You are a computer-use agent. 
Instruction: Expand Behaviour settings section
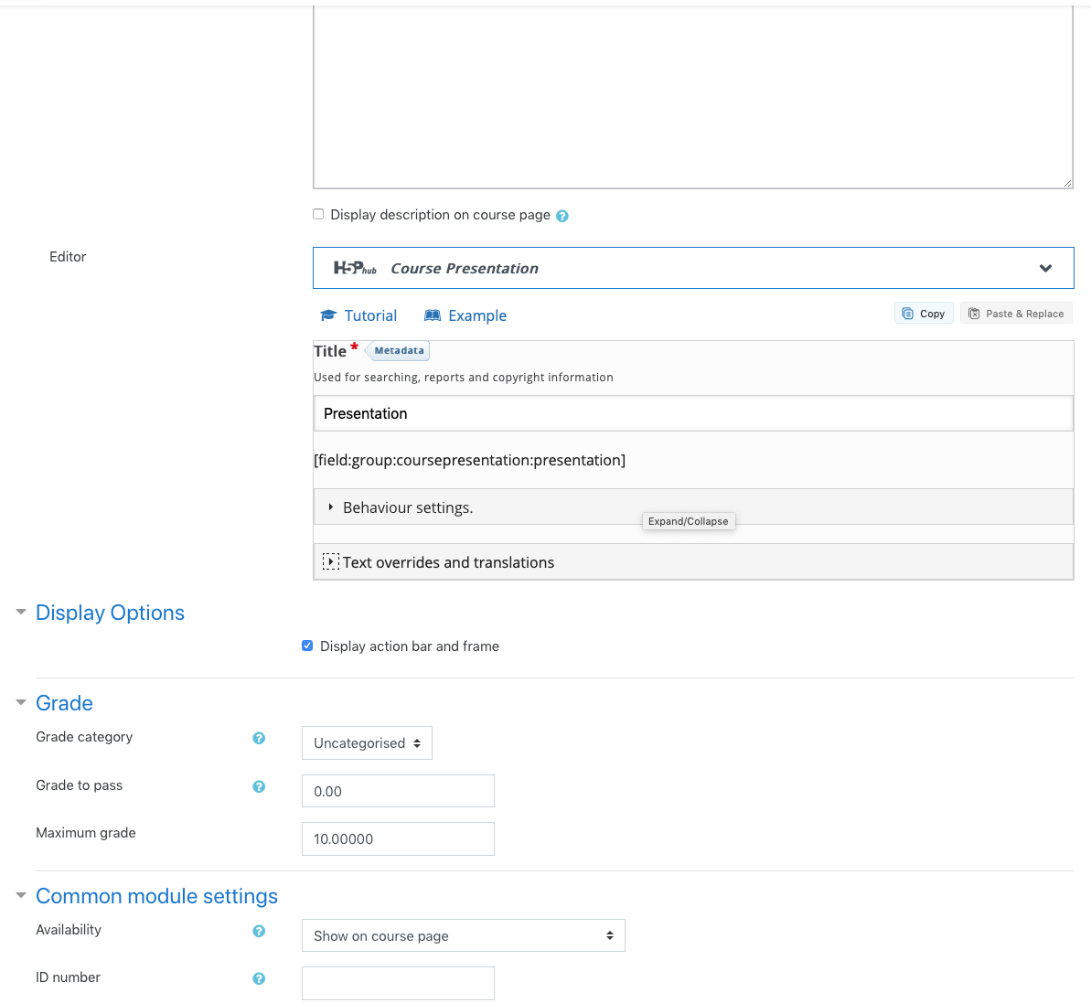[x=693, y=507]
